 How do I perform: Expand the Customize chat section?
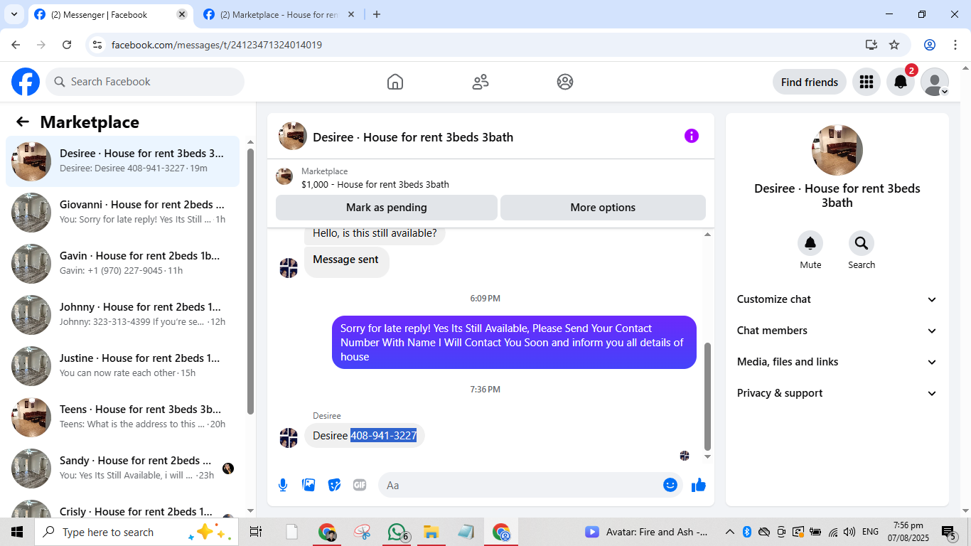[837, 299]
